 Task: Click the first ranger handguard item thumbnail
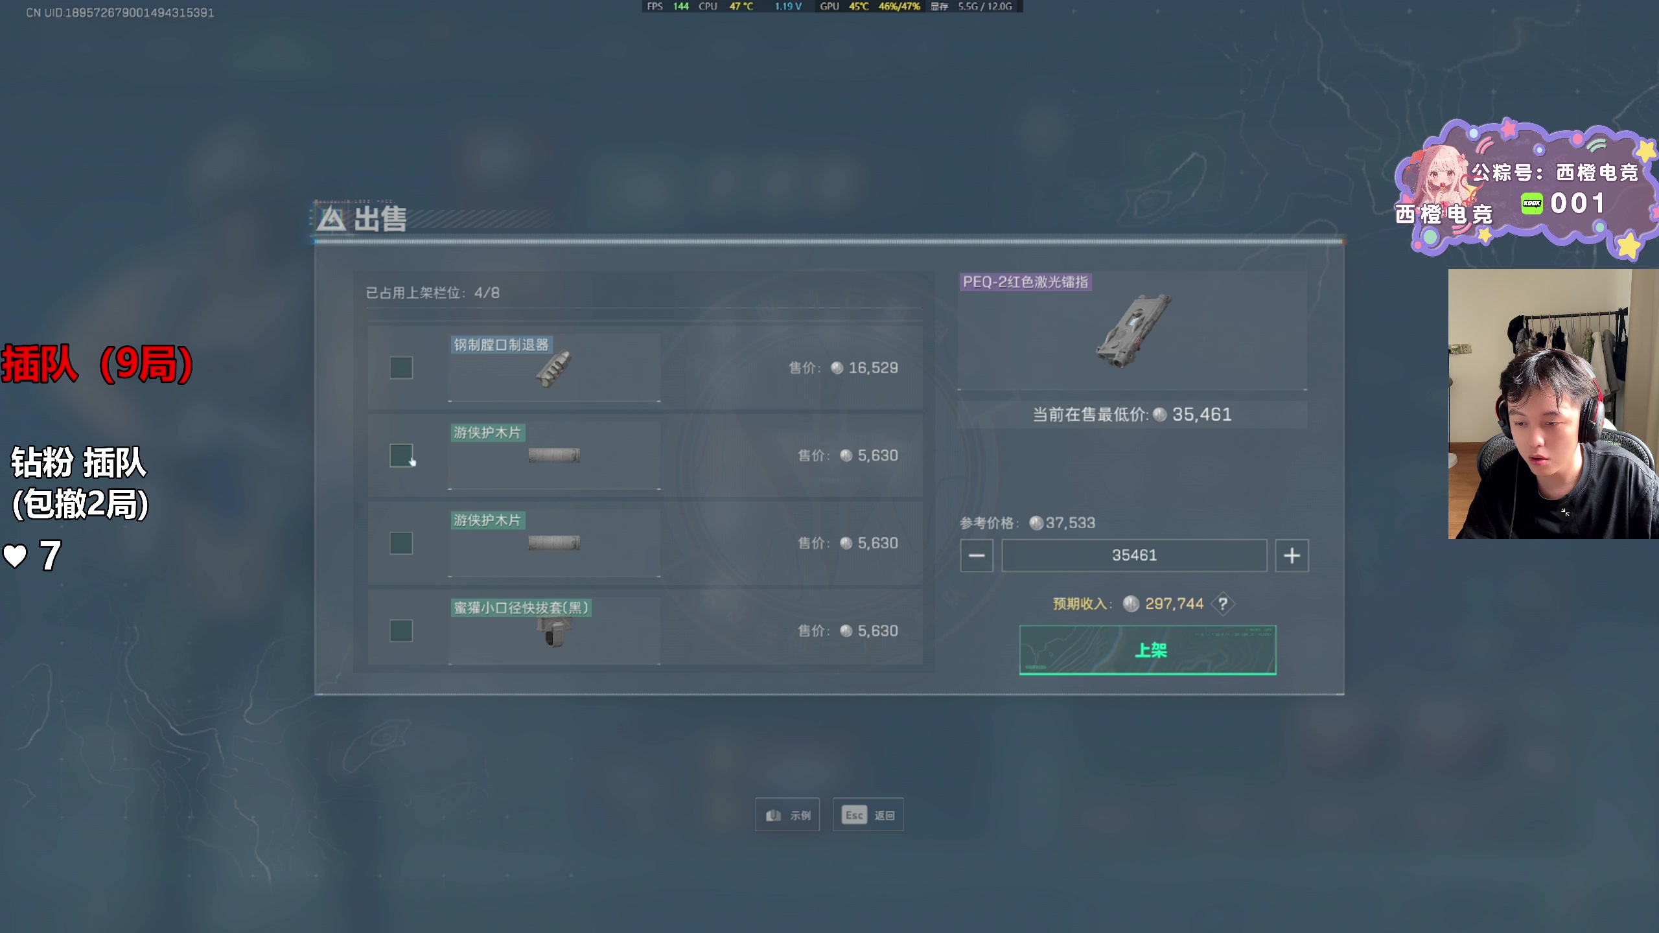(553, 455)
